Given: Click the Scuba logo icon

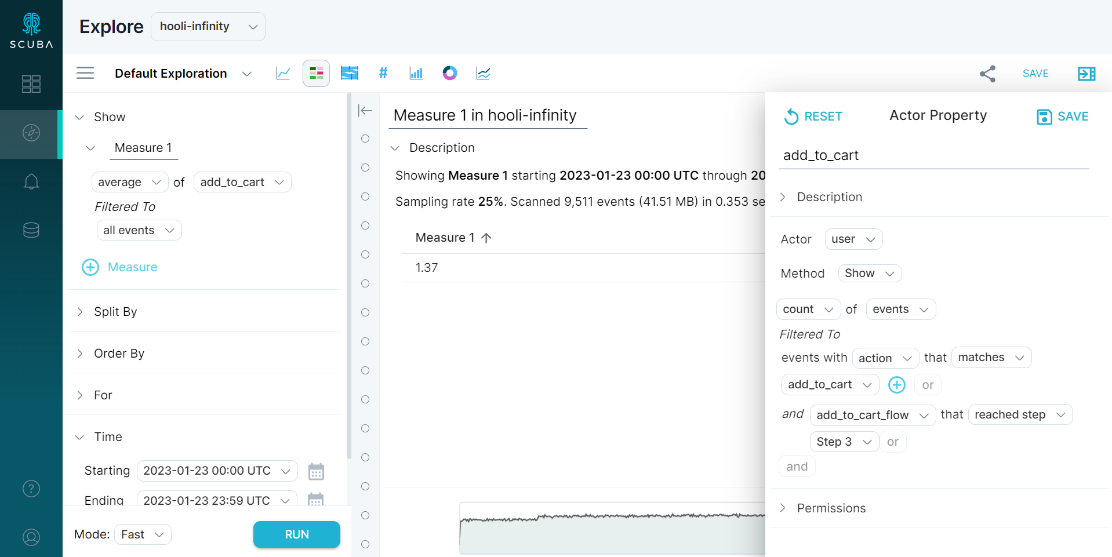Looking at the screenshot, I should point(31,30).
